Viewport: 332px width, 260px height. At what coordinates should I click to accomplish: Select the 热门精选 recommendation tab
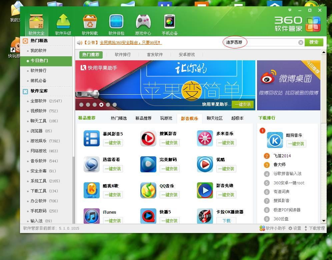point(119,118)
